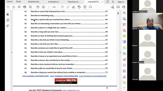Screen dimensions: 163x91
Task: Click the makkar IELTS logo banner
Action: click(x=66, y=81)
